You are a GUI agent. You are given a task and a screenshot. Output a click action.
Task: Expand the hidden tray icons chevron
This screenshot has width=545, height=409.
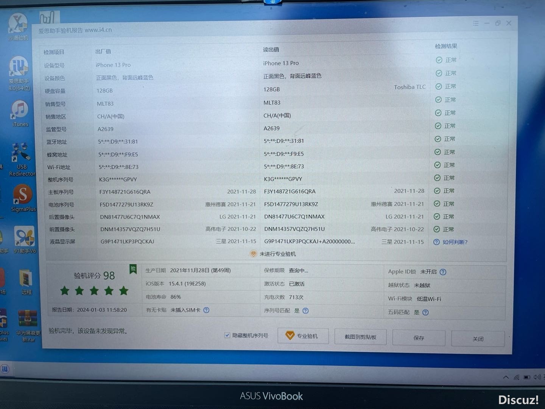tap(506, 377)
